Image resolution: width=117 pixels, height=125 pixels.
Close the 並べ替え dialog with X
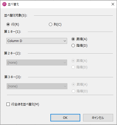coord(113,4)
